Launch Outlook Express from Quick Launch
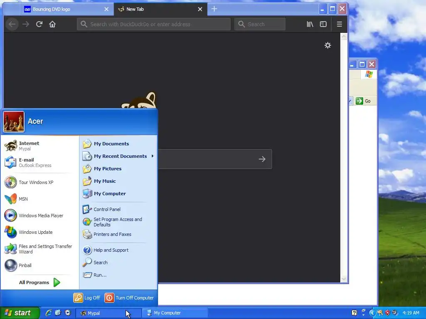Image resolution: width=426 pixels, height=319 pixels. coord(58,313)
